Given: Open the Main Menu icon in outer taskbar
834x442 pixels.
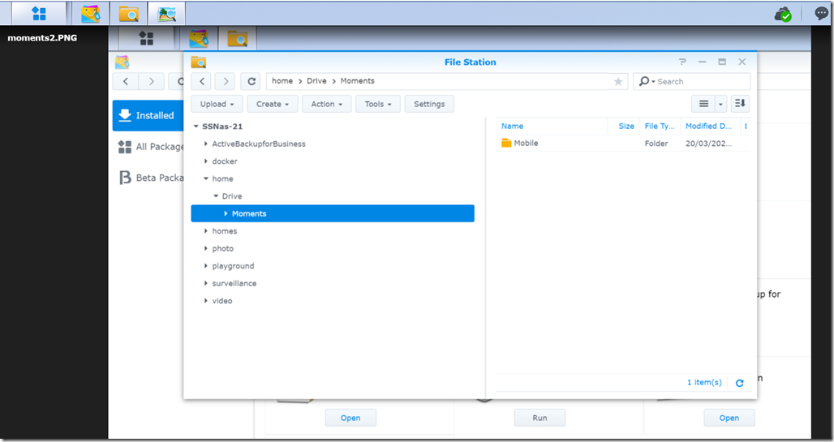Looking at the screenshot, I should pos(39,13).
